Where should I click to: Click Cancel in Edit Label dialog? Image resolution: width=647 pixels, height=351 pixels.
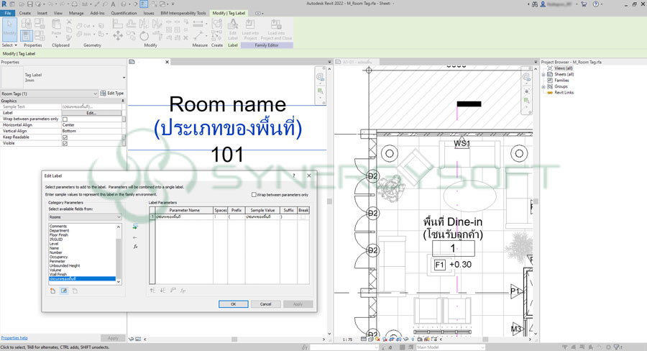pos(265,304)
